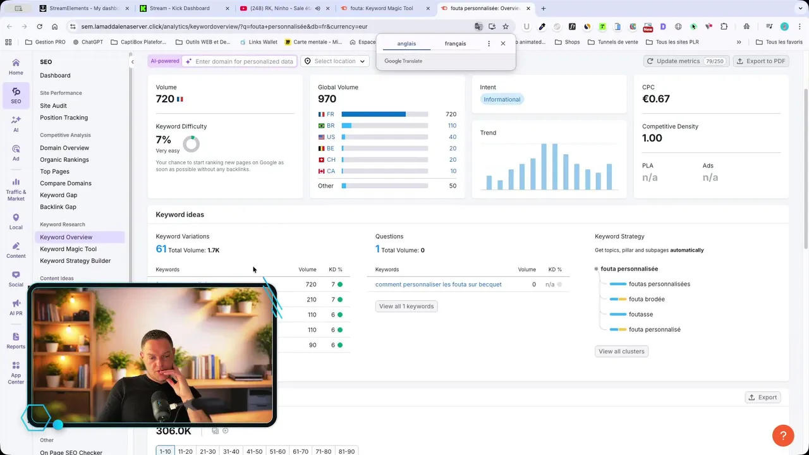Screen dimensions: 809x455
Task: Open the browser apps grid icon
Action: [x=8, y=42]
